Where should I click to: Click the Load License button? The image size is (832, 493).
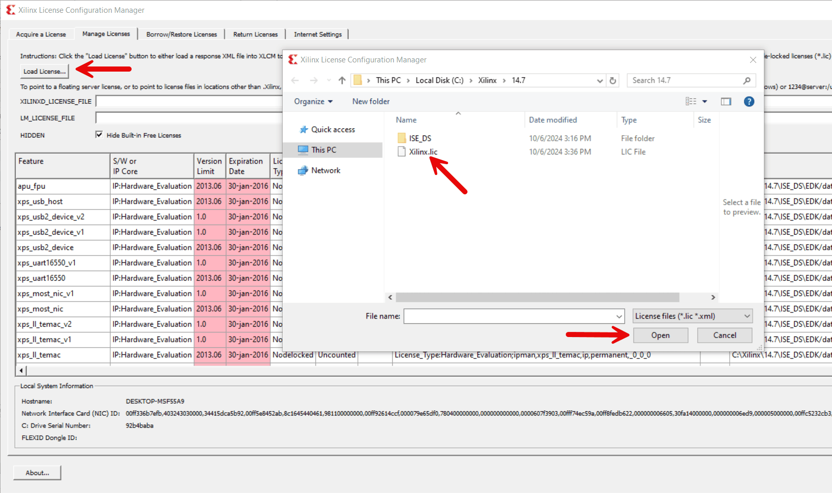click(44, 71)
